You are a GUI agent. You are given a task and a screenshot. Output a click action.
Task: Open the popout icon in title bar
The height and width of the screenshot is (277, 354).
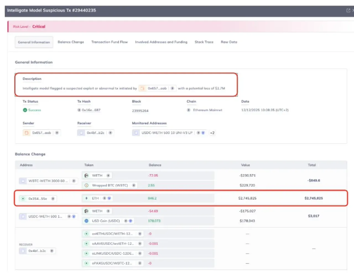point(348,10)
